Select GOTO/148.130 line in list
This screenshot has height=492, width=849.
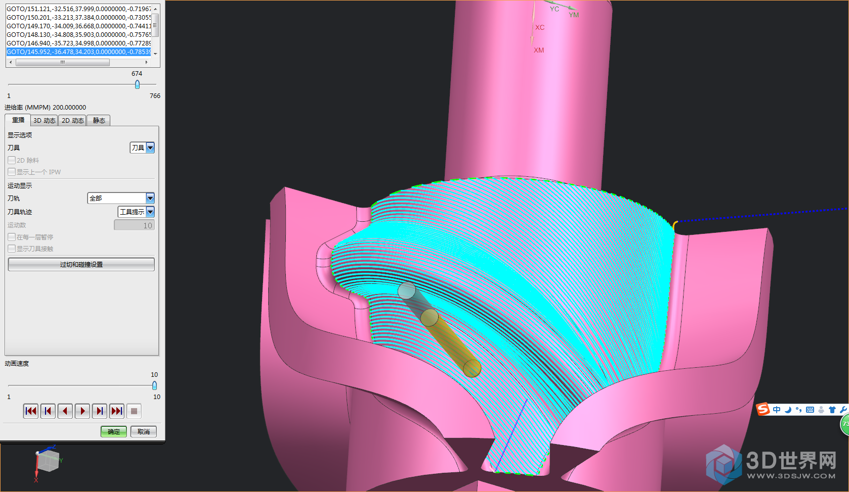(x=78, y=35)
